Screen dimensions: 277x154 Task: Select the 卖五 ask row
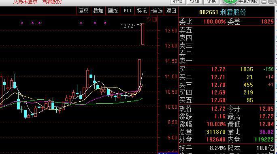click(x=226, y=30)
